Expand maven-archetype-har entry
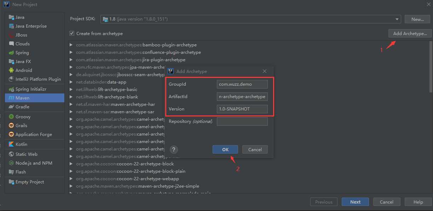This screenshot has height=211, width=433. [71, 104]
